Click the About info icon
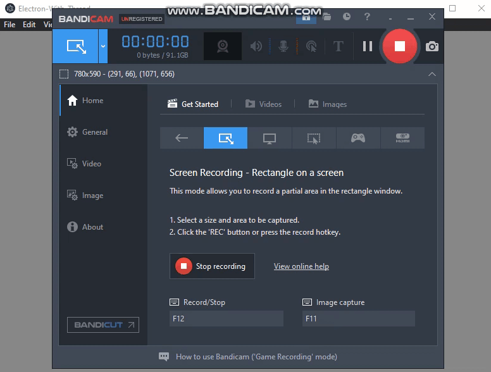Viewport: 491px width, 372px height. [x=72, y=226]
